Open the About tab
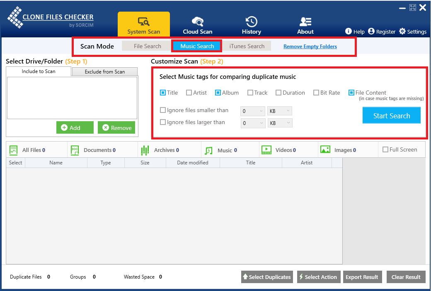This screenshot has width=431, height=291. pyautogui.click(x=305, y=25)
